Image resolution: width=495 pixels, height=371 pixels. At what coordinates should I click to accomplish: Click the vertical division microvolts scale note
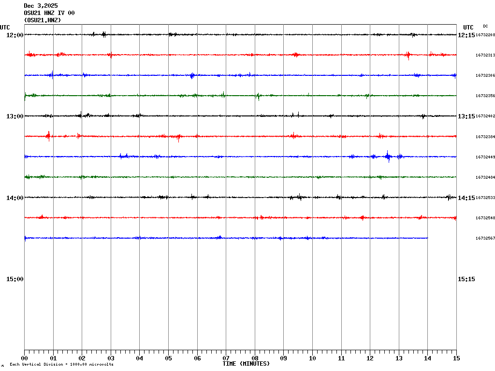coord(61,365)
